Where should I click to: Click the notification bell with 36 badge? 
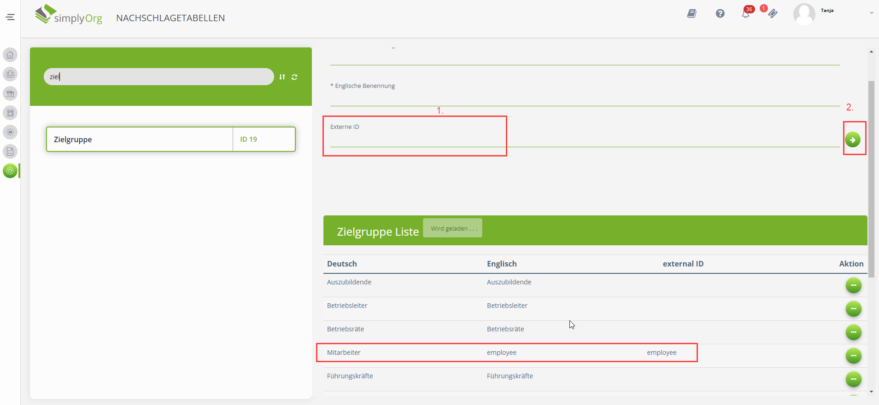(x=745, y=14)
